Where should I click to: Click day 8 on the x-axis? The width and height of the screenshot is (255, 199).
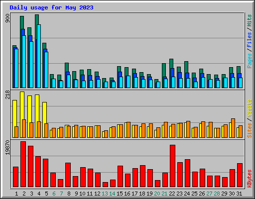(x=69, y=194)
